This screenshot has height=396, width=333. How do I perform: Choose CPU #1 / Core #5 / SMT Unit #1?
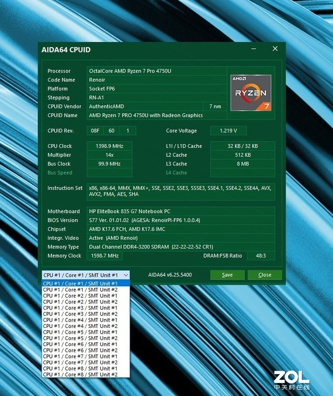pyautogui.click(x=86, y=332)
